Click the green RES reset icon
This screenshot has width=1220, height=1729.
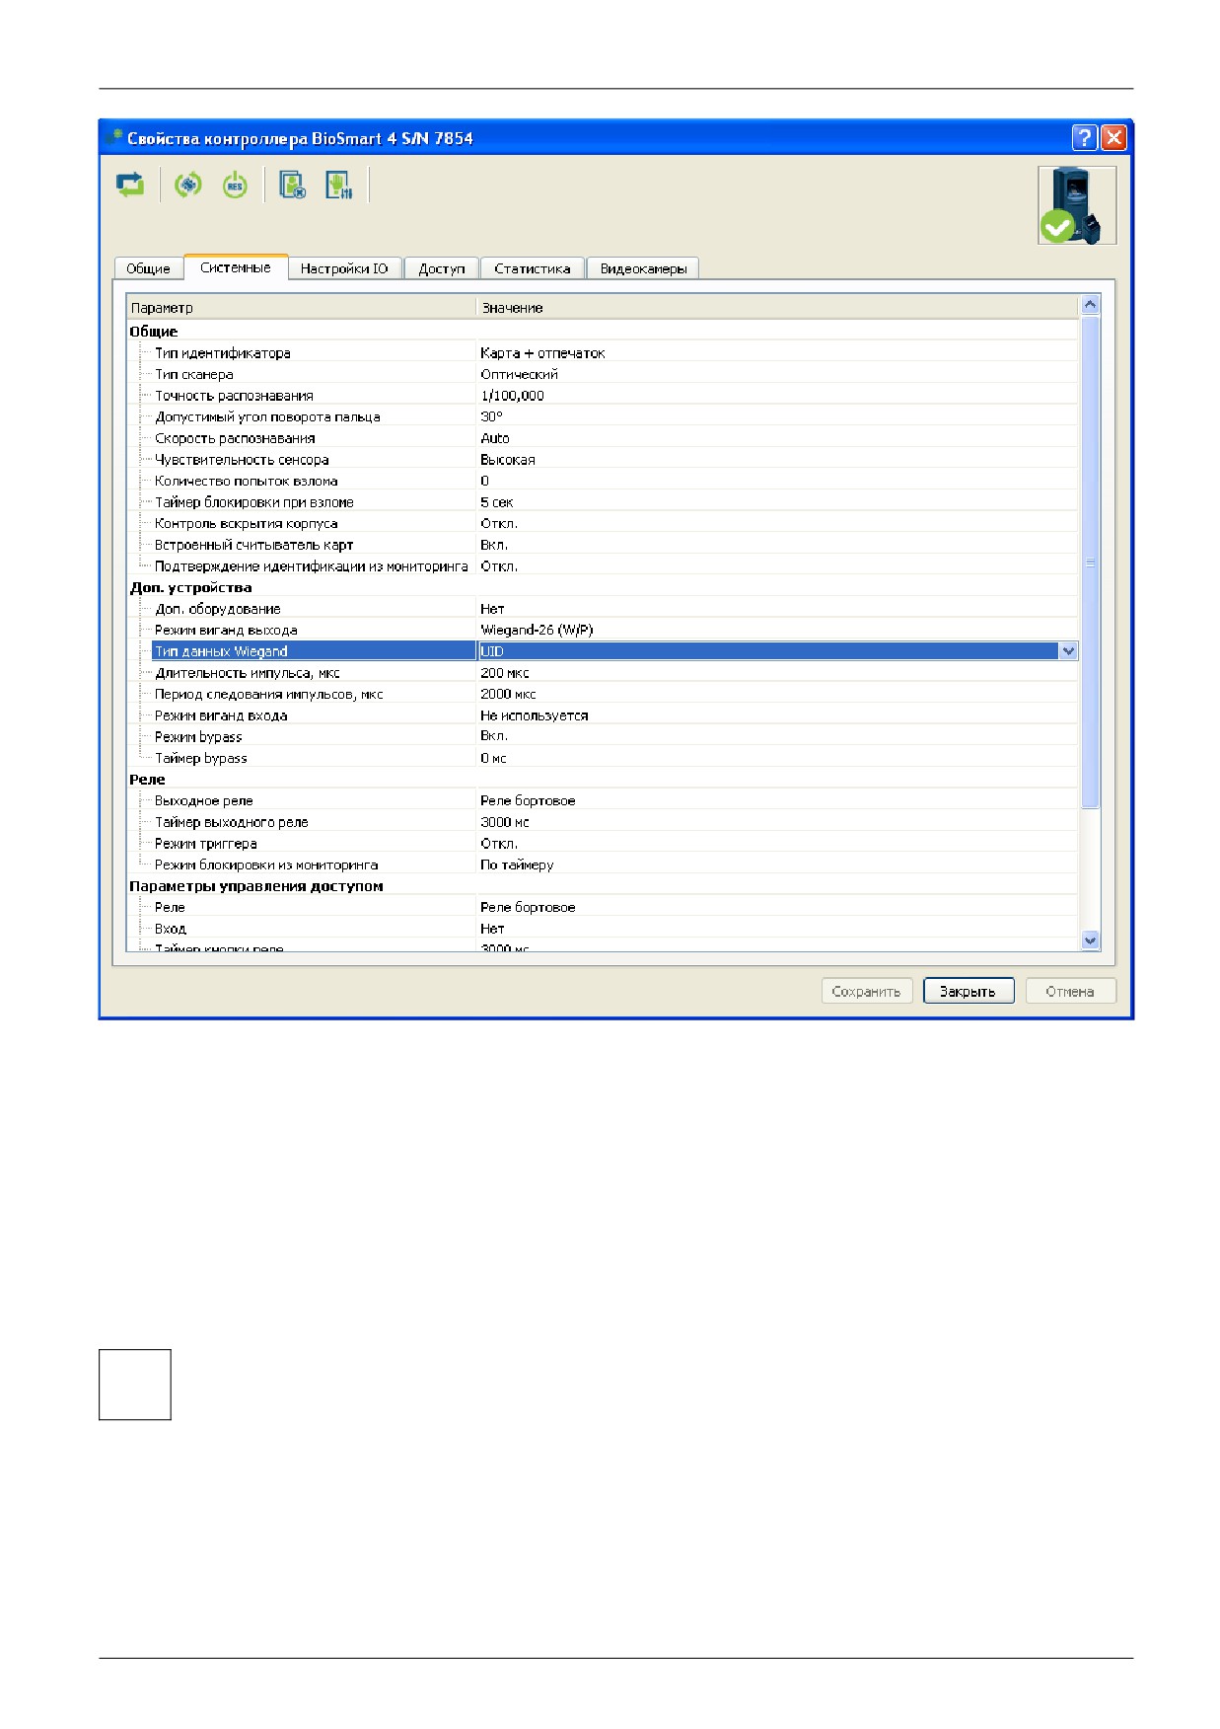click(x=235, y=185)
